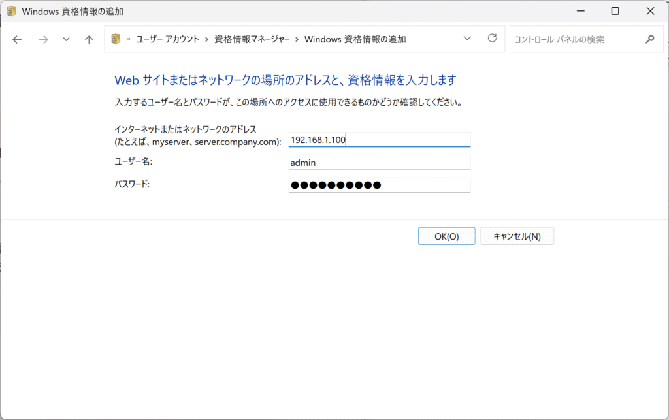The image size is (669, 420).
Task: Open ユーザー アカウント breadcrumb
Action: pos(168,39)
